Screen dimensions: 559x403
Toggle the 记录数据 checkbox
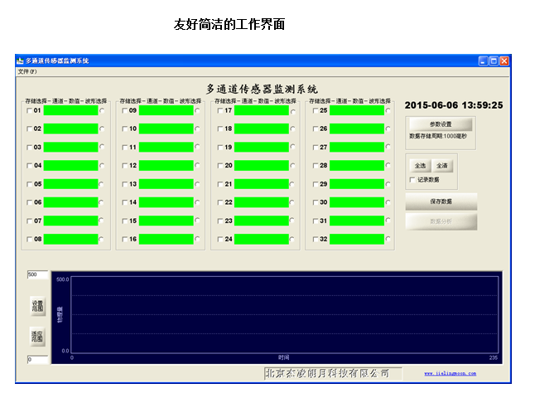click(413, 179)
